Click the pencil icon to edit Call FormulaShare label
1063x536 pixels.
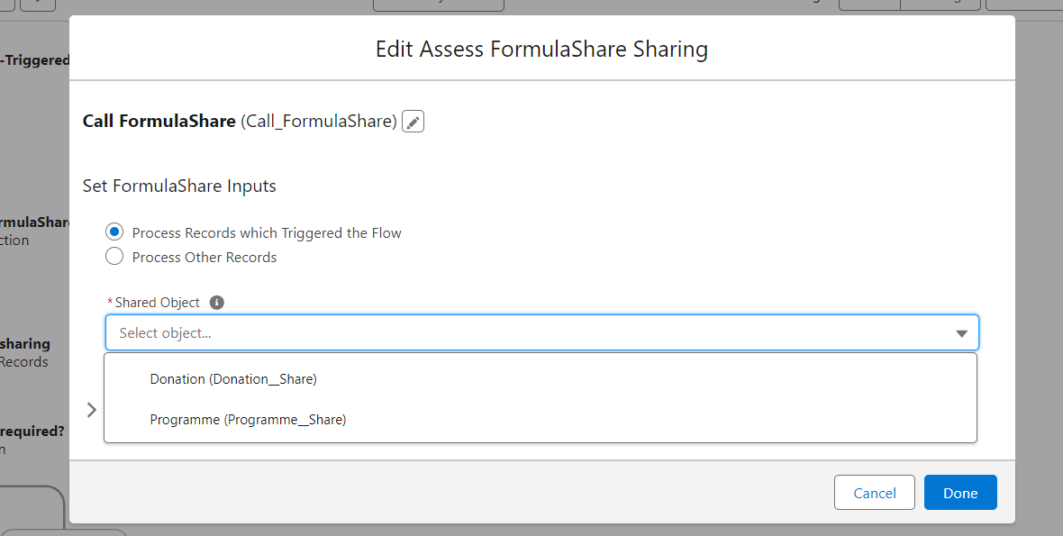(x=413, y=121)
